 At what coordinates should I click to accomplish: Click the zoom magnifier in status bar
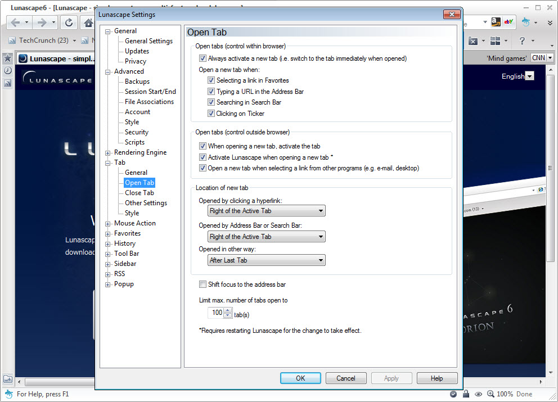click(490, 394)
